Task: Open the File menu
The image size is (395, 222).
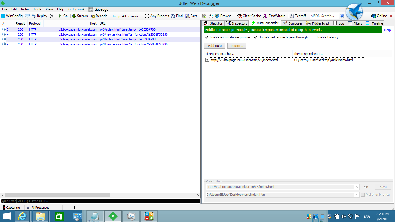Action: (5, 9)
